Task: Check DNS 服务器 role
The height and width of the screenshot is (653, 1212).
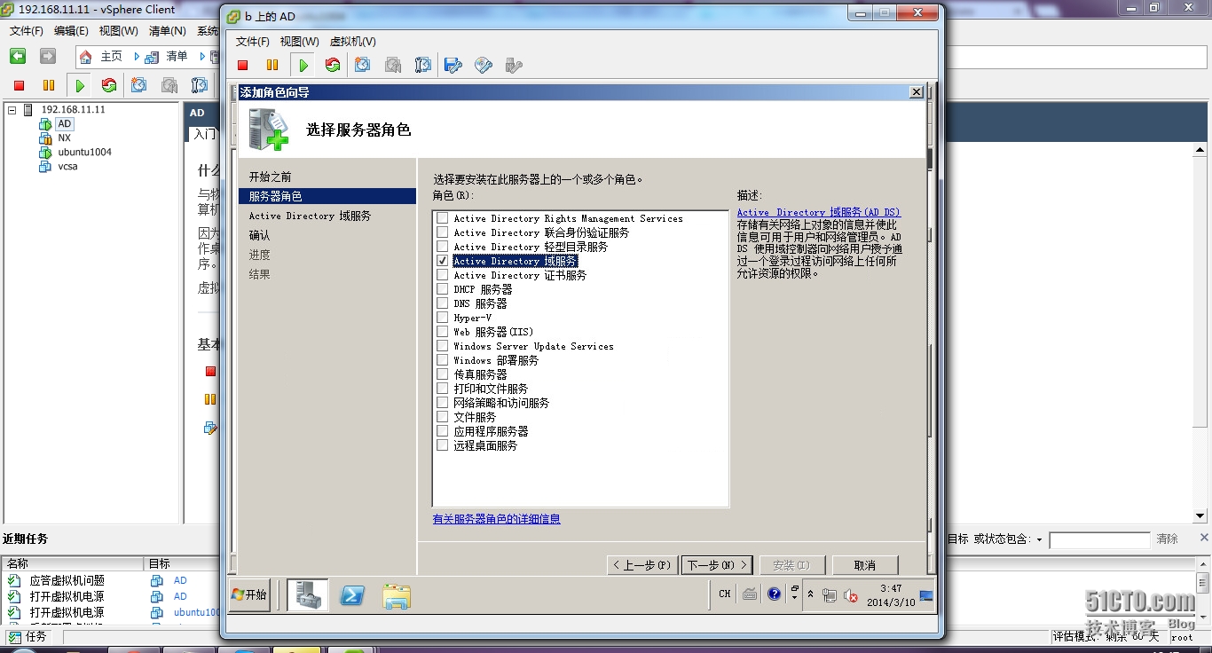Action: click(442, 303)
